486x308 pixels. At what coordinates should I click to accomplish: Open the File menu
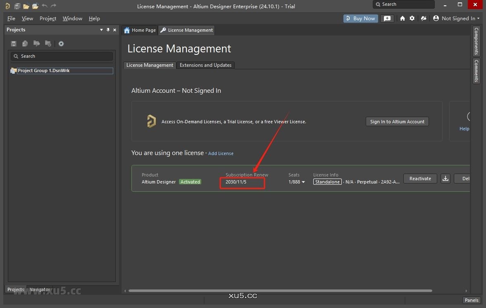pos(11,19)
